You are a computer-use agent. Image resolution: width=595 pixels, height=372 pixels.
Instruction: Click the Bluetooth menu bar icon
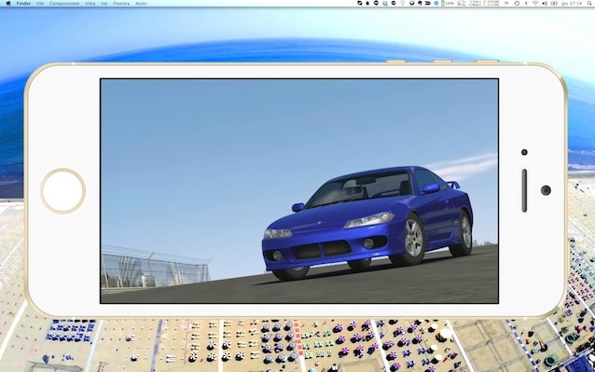526,3
